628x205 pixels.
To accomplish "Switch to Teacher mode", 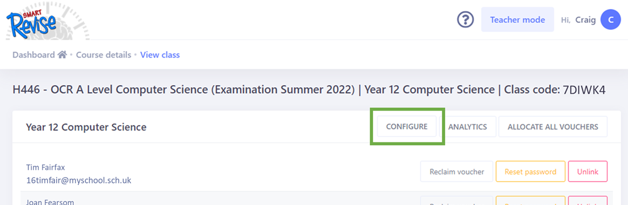I will 517,19.
